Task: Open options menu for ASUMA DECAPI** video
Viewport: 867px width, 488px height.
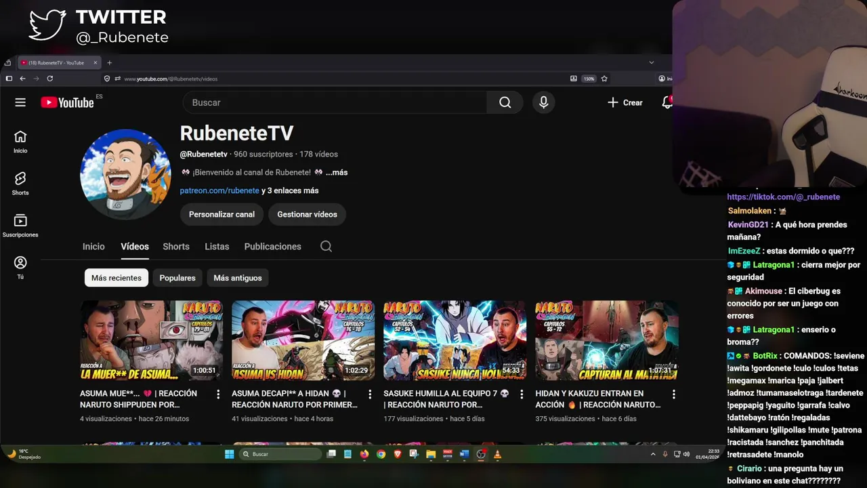Action: 370,394
